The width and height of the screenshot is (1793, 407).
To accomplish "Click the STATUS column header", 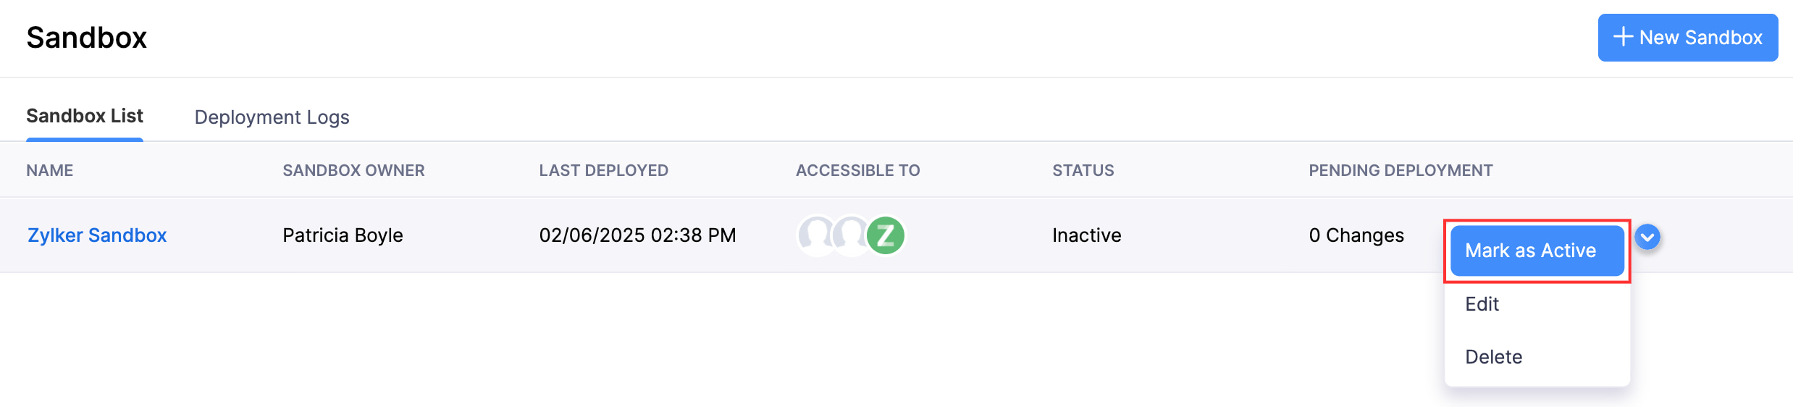I will 1083,170.
